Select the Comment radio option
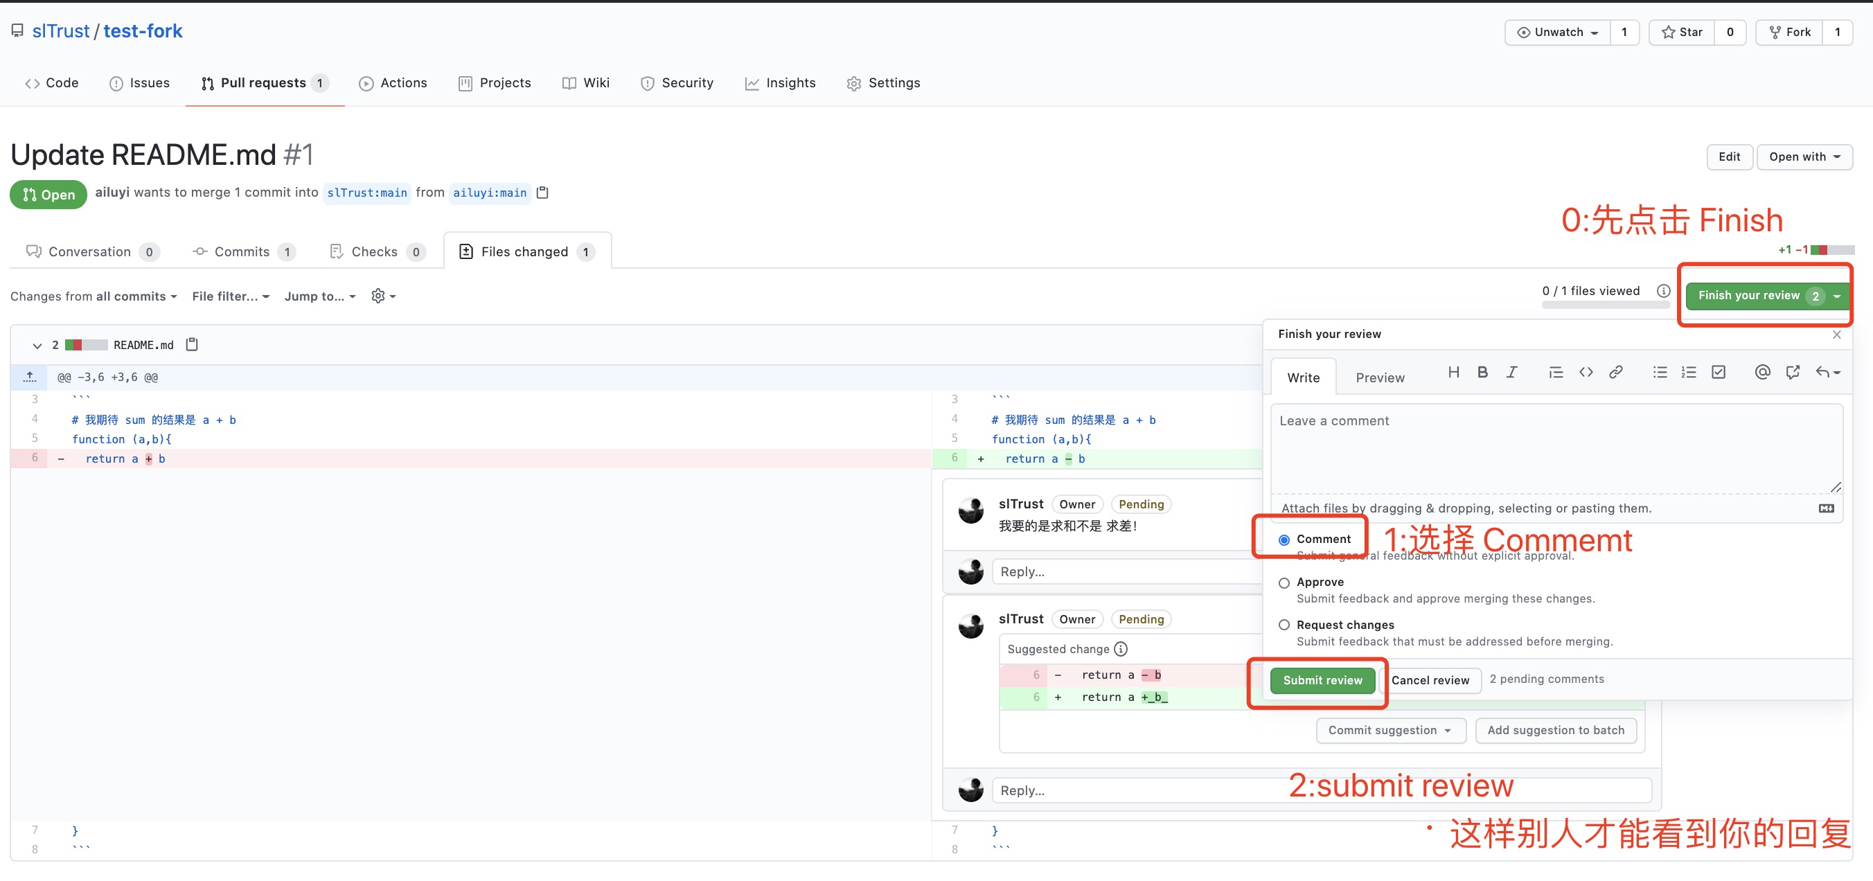1873x881 pixels. (x=1284, y=540)
